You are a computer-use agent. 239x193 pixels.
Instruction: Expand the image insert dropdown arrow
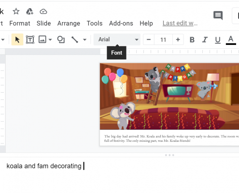tap(50, 40)
